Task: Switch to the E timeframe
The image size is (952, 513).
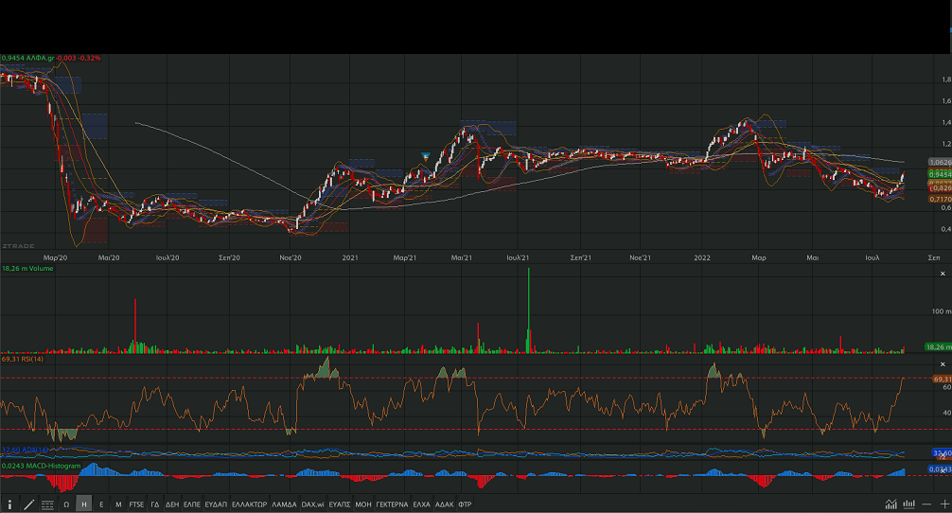Action: 101,504
